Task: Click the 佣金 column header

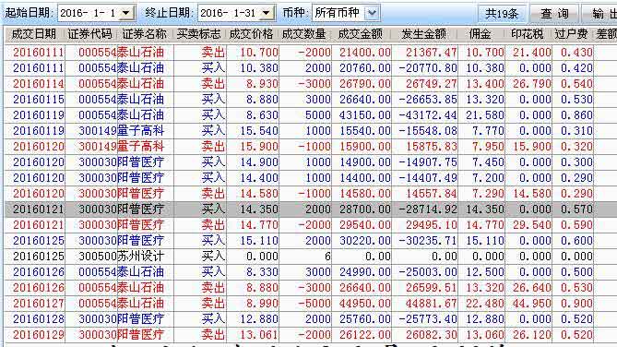Action: (x=481, y=34)
